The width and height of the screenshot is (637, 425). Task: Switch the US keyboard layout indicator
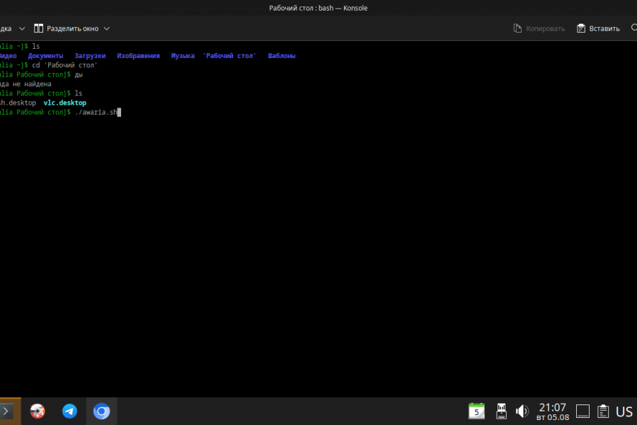tap(624, 412)
